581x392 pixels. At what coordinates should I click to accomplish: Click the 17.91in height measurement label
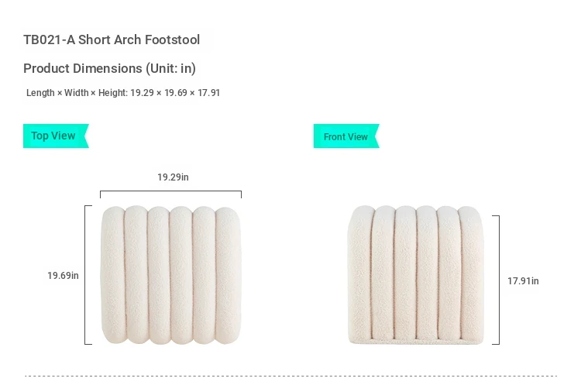pyautogui.click(x=523, y=281)
